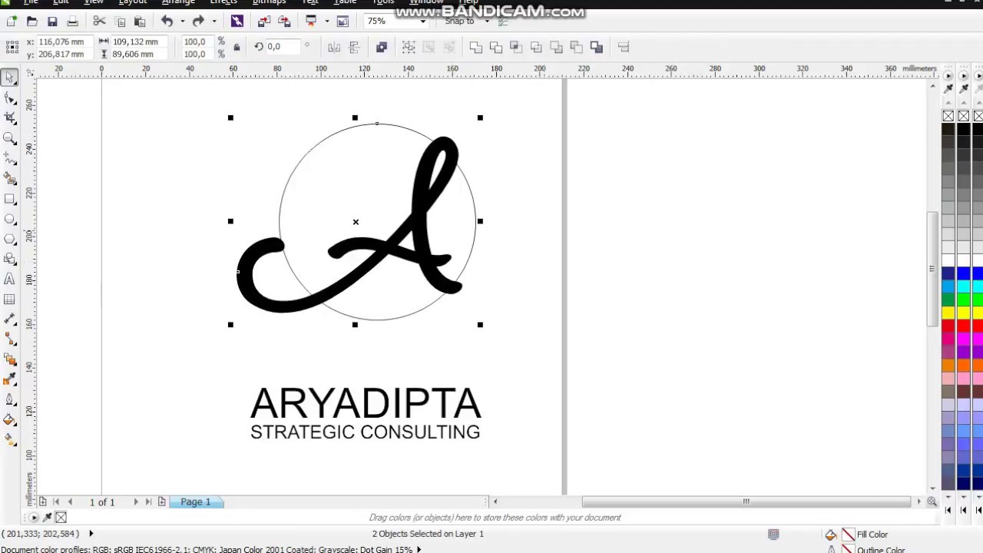
Task: Intersect the selected objects
Action: pyautogui.click(x=516, y=48)
